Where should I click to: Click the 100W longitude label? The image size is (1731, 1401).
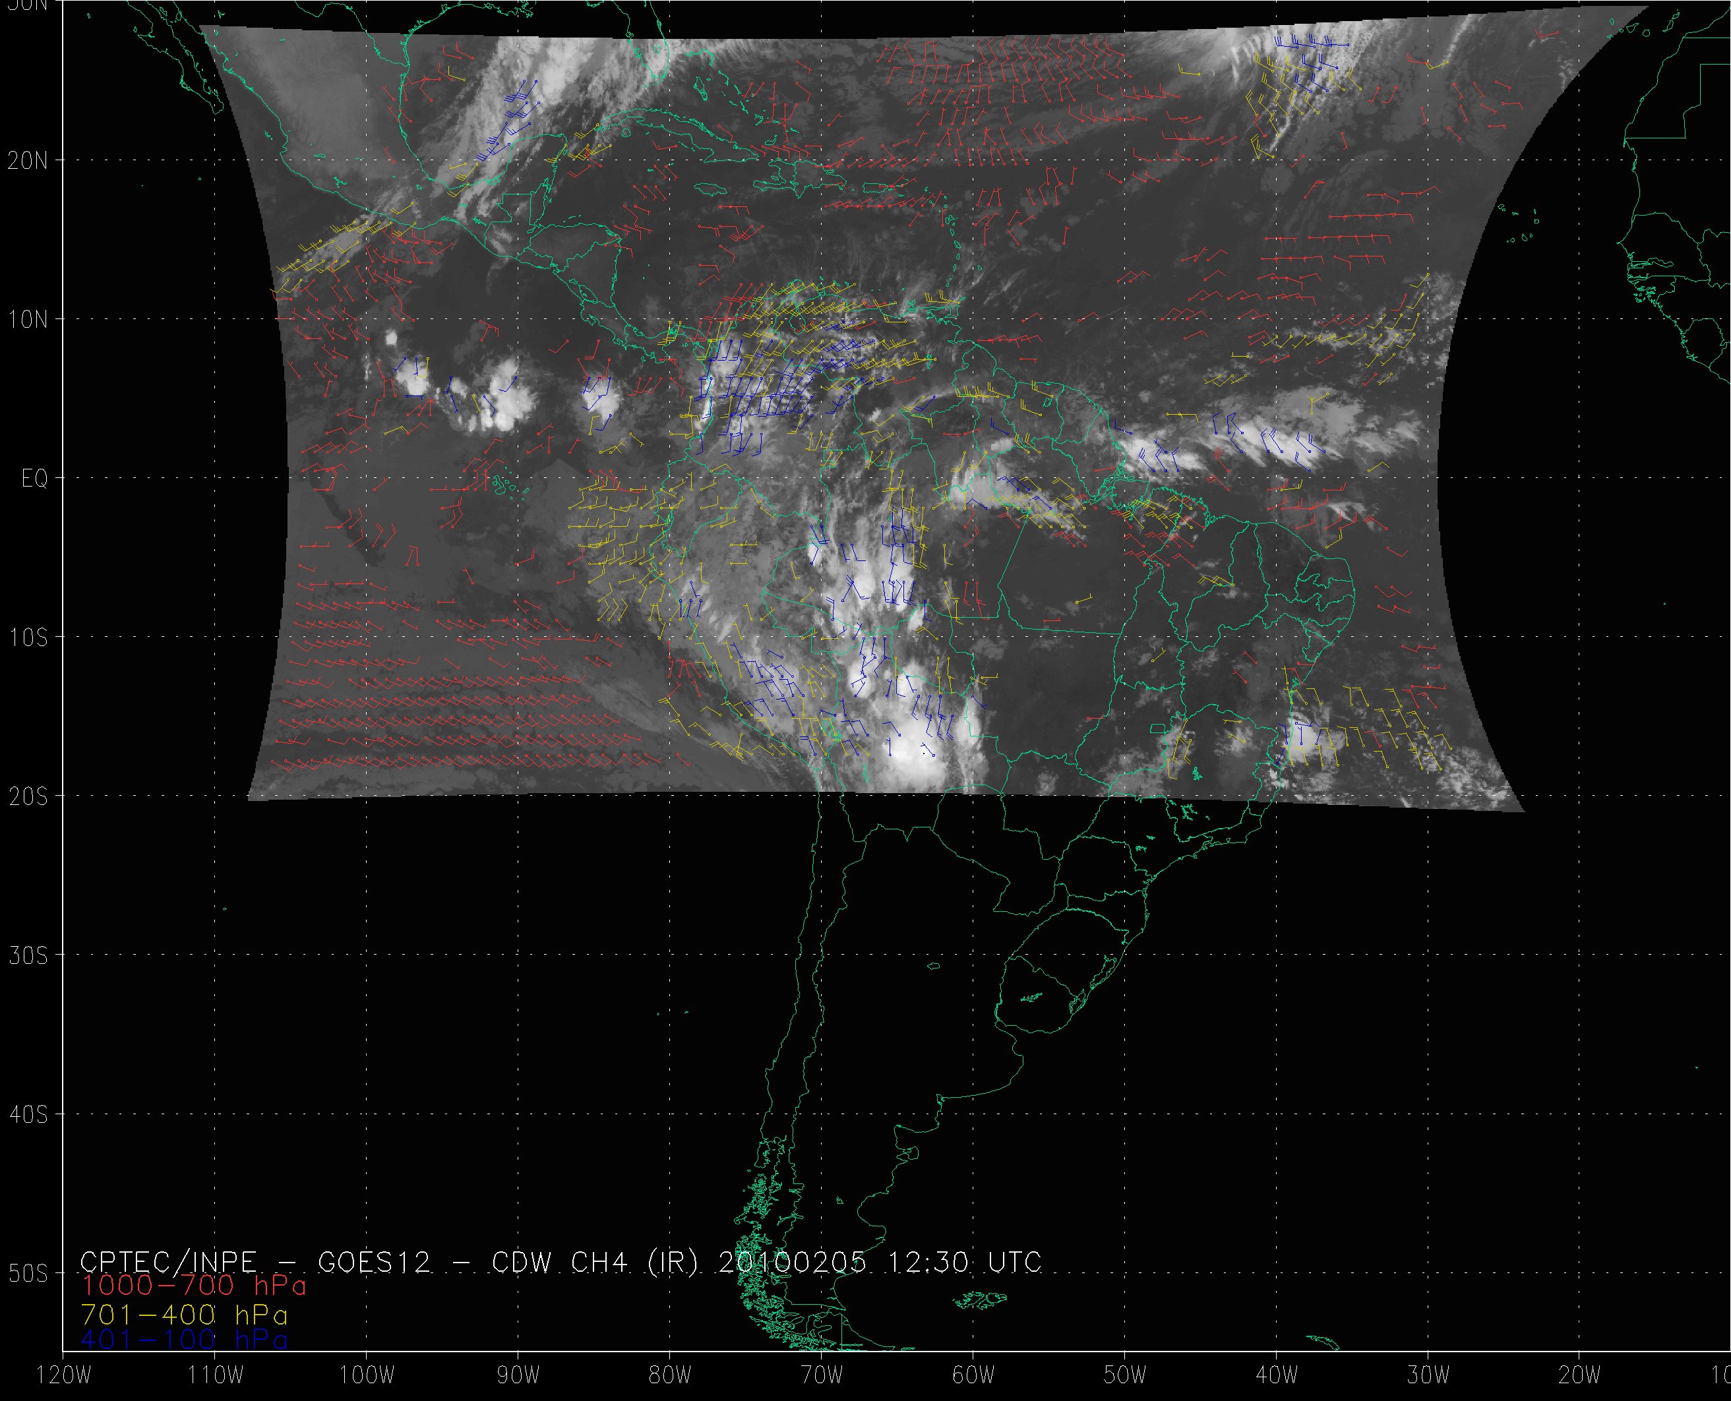click(367, 1376)
